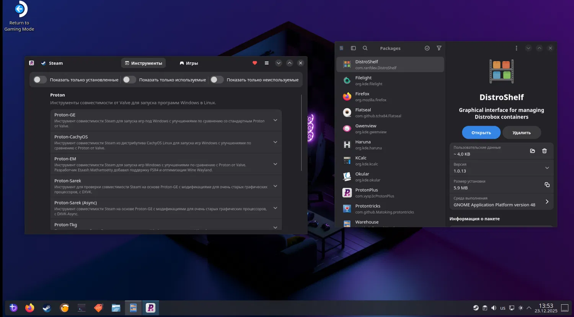This screenshot has height=317, width=574.
Task: Switch to the Инструменты tab
Action: point(143,63)
